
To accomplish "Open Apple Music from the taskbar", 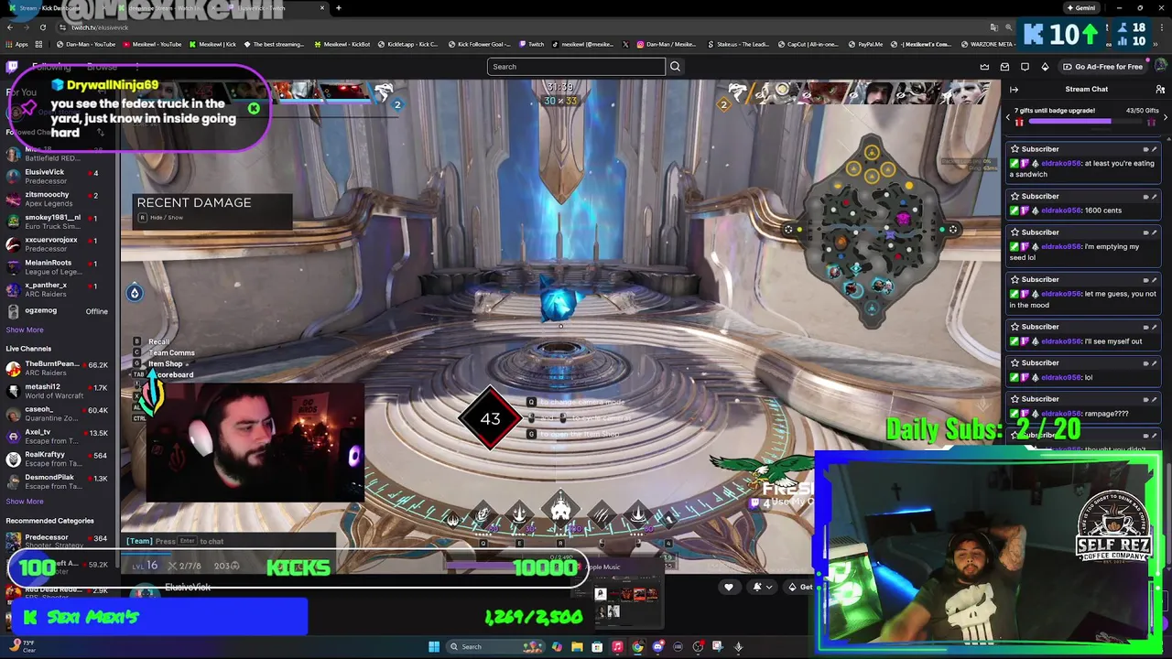I will click(x=617, y=646).
